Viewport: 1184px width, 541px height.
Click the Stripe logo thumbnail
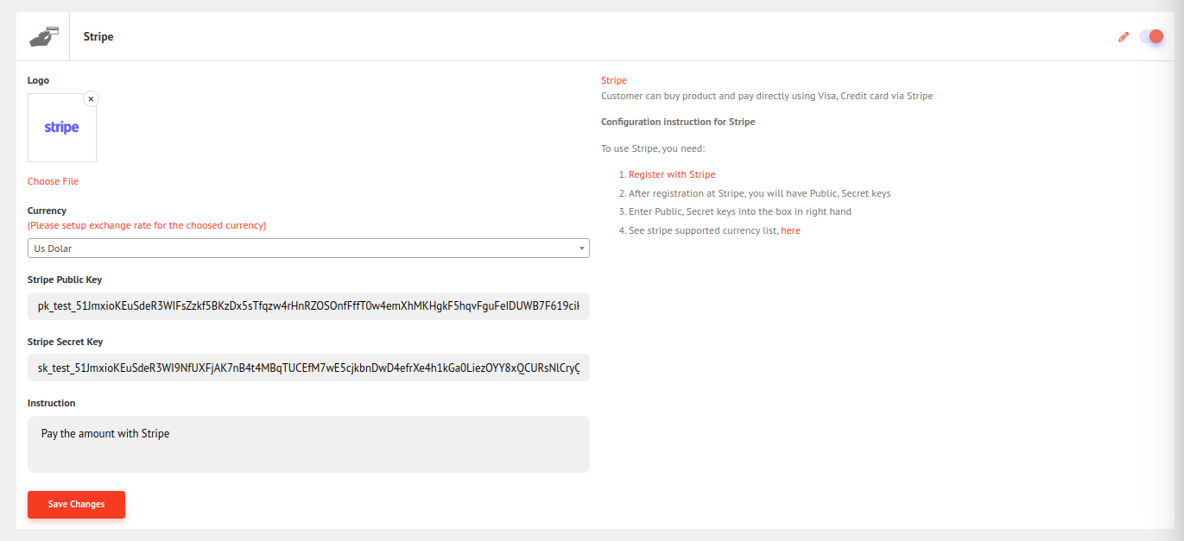pos(62,128)
